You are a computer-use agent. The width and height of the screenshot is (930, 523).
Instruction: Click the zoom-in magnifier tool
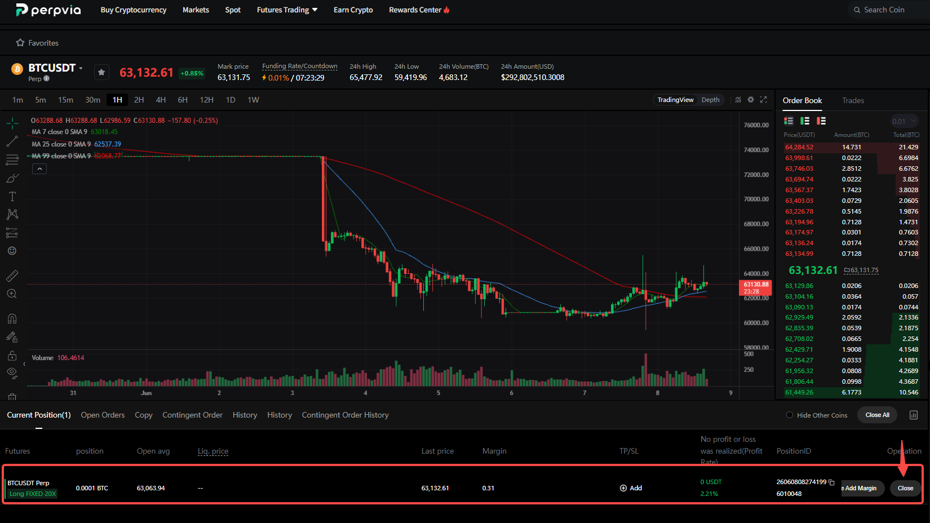point(12,294)
